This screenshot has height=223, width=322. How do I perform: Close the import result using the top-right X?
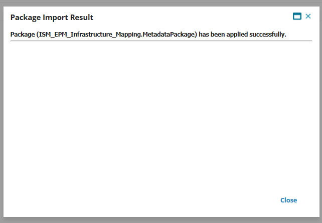pos(308,16)
